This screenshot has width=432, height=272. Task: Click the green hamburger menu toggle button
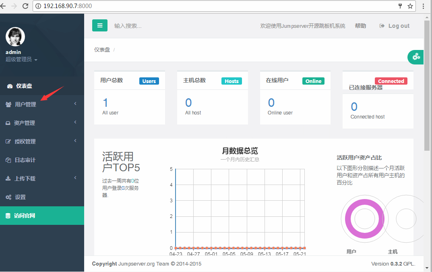click(x=100, y=25)
